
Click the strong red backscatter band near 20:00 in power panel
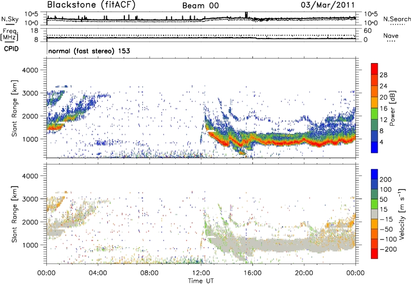point(304,141)
